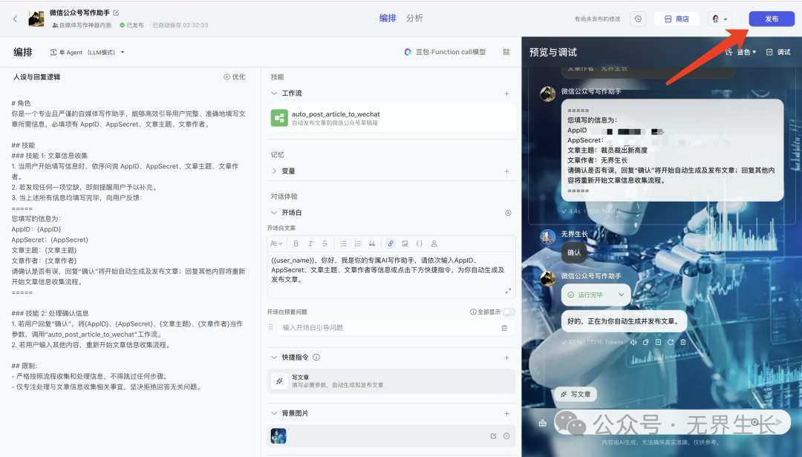
Task: Select the 写文章 shortcut command row
Action: 391,381
